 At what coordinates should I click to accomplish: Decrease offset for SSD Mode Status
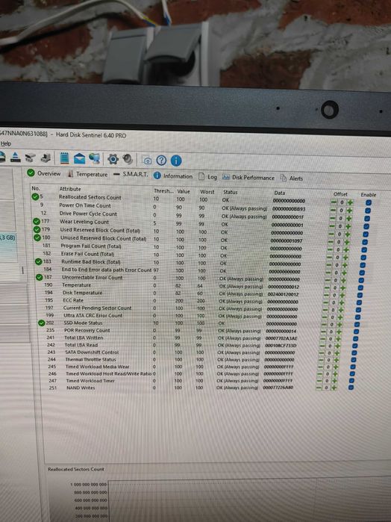(324, 324)
